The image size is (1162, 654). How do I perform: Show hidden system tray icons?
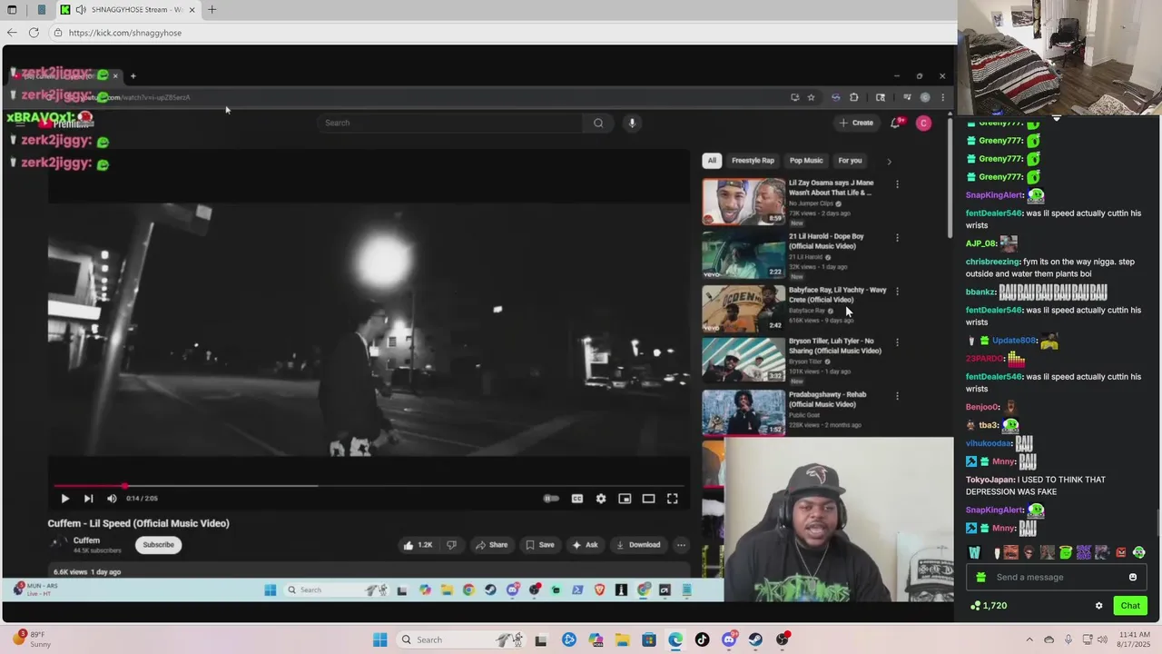click(1029, 639)
